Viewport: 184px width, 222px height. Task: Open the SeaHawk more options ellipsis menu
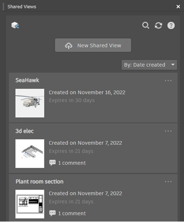(x=168, y=81)
